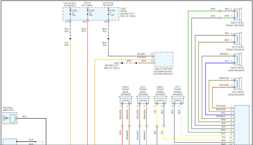The height and width of the screenshot is (145, 253).
Task: Click the 'RIGHT REAR TREBLE SPEAKER' label
Action: point(235,24)
